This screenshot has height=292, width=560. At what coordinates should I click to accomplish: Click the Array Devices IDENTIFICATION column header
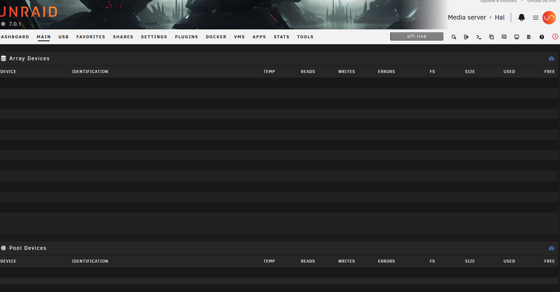90,72
